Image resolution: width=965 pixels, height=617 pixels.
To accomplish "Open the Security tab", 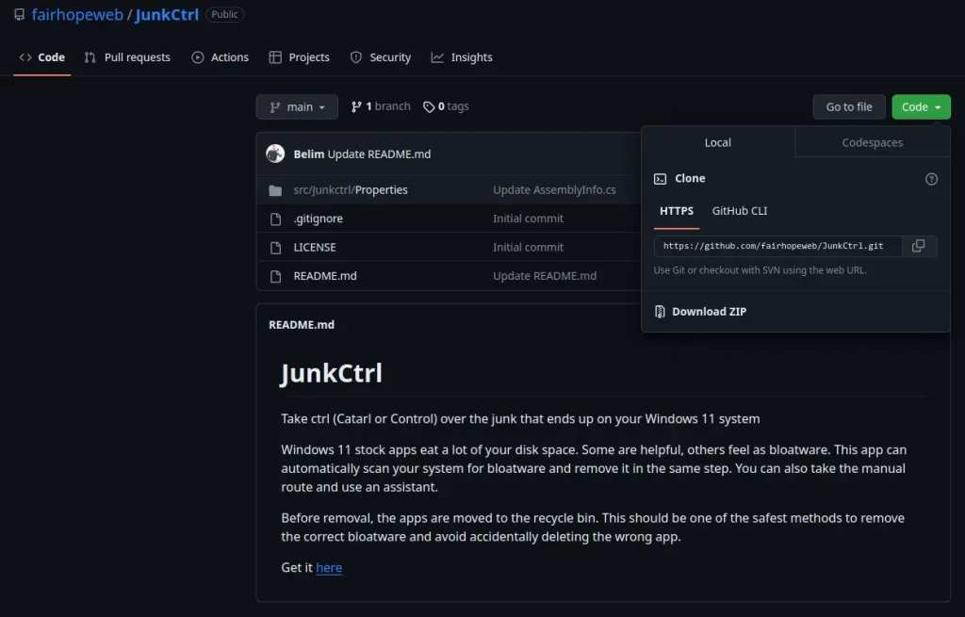I will point(381,57).
